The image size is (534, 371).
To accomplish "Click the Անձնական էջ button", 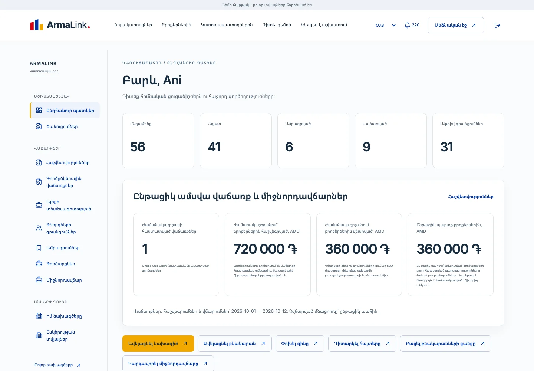I will 456,25.
